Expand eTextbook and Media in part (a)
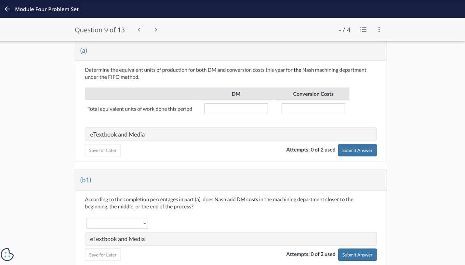This screenshot has height=265, width=465. (231, 134)
